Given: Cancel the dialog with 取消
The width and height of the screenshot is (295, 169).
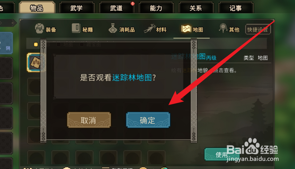Looking at the screenshot, I should point(89,120).
